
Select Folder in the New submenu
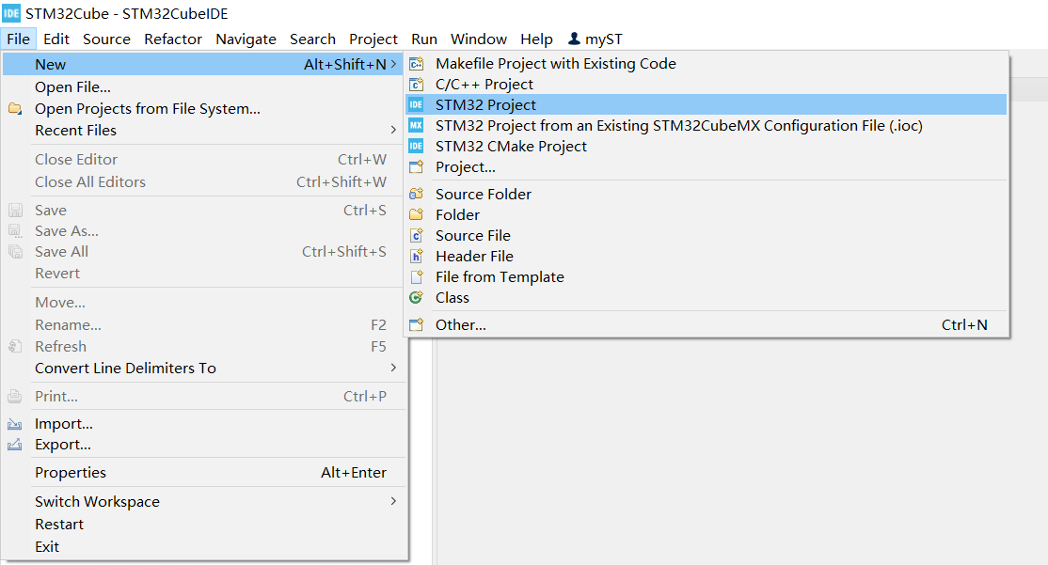[x=706, y=214]
